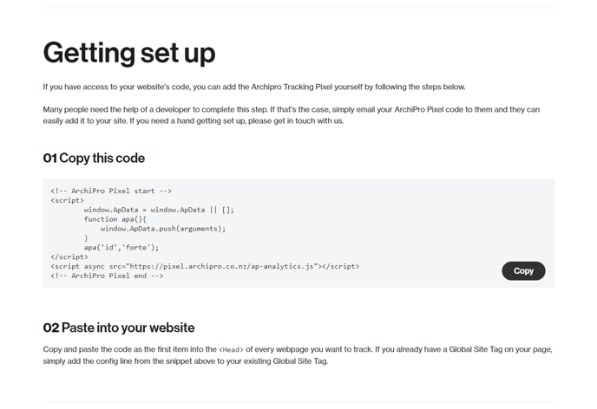Click the Getting set up heading

[x=129, y=54]
